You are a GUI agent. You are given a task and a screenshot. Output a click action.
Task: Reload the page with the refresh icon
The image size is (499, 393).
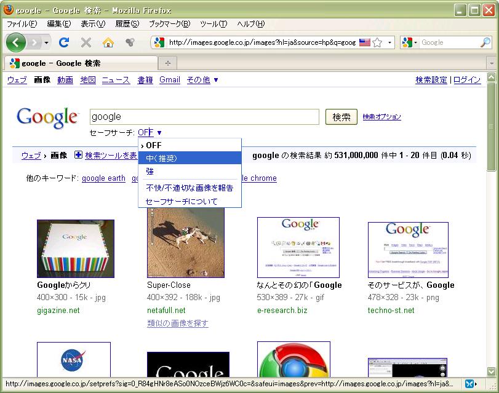(x=64, y=42)
